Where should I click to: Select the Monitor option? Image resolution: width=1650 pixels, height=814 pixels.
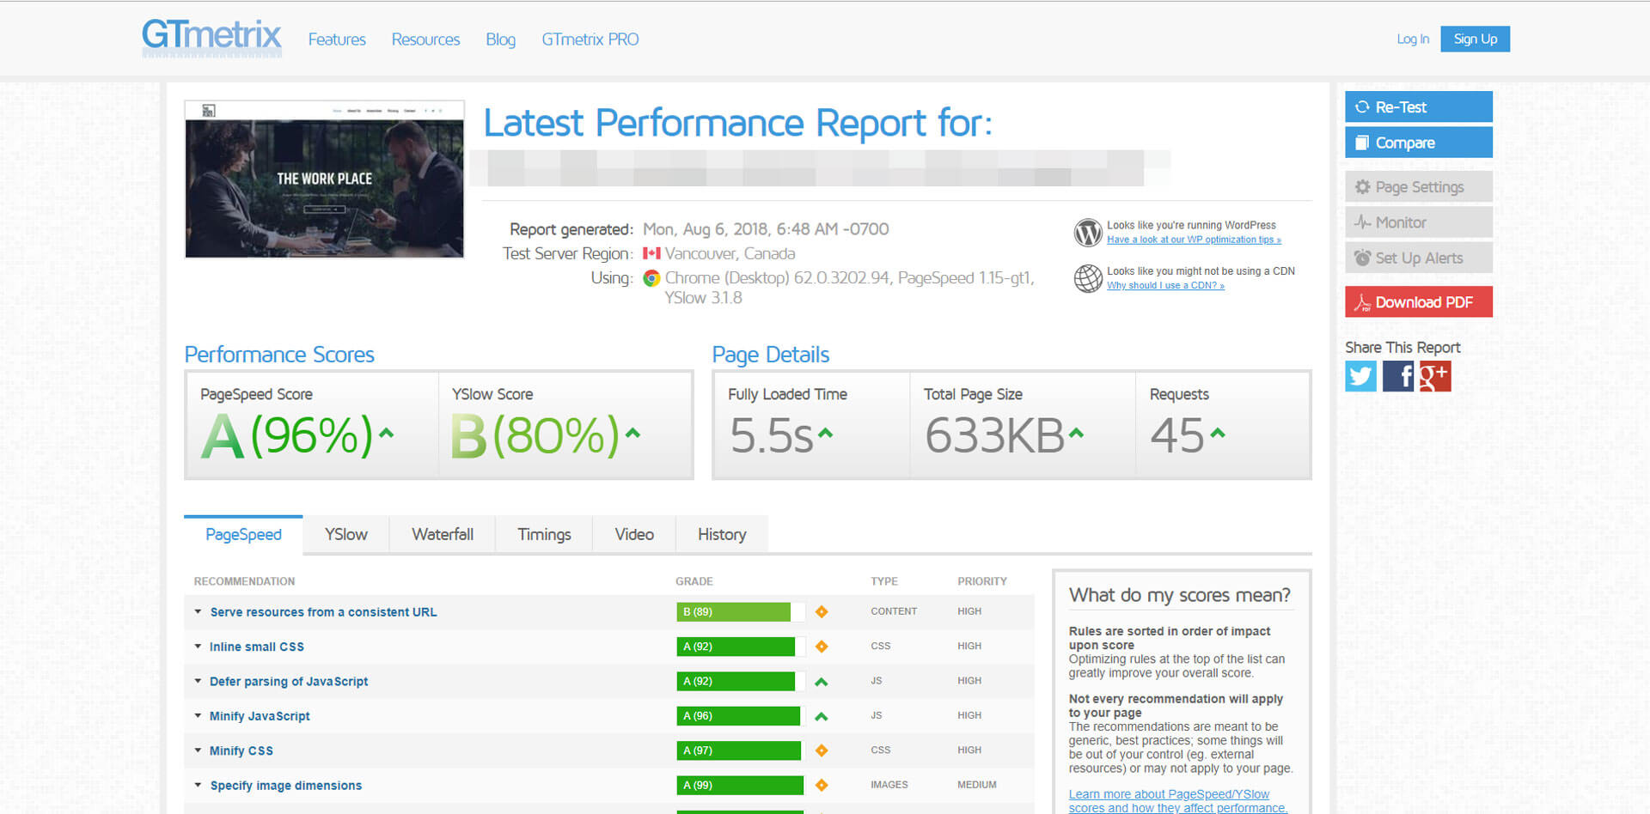pyautogui.click(x=1418, y=222)
